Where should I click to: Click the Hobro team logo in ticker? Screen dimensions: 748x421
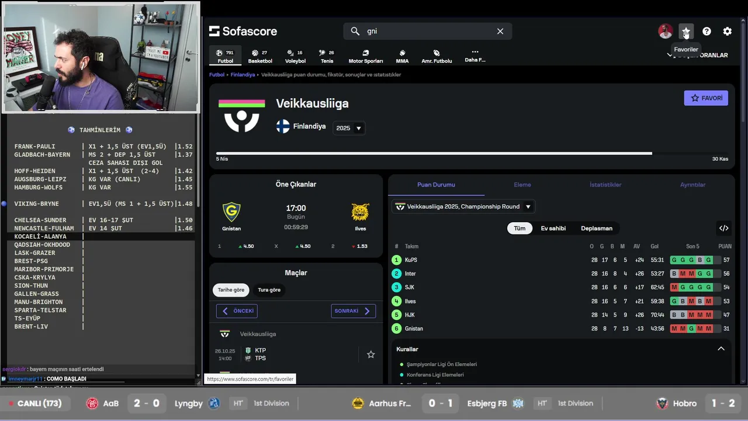tap(662, 403)
